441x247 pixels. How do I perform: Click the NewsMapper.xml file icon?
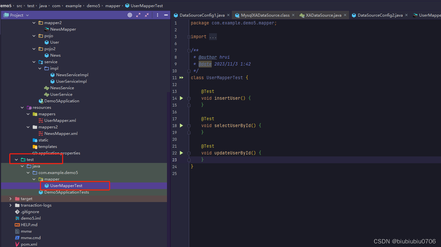(41, 134)
